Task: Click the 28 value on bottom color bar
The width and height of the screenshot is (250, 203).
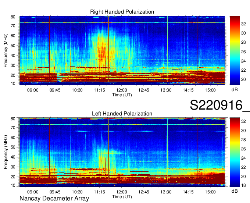Action: (x=243, y=140)
